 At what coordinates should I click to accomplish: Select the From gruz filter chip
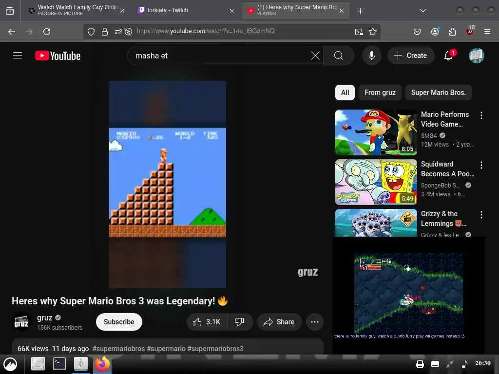[380, 93]
